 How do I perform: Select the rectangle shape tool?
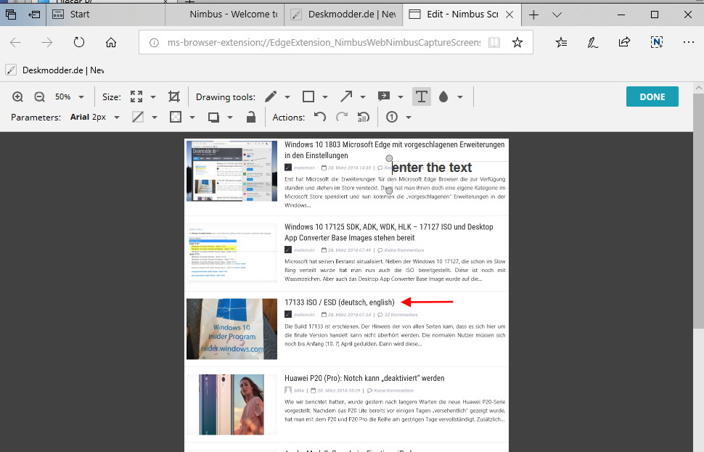coord(308,96)
